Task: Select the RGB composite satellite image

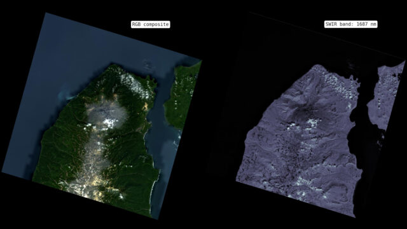Action: 102,116
